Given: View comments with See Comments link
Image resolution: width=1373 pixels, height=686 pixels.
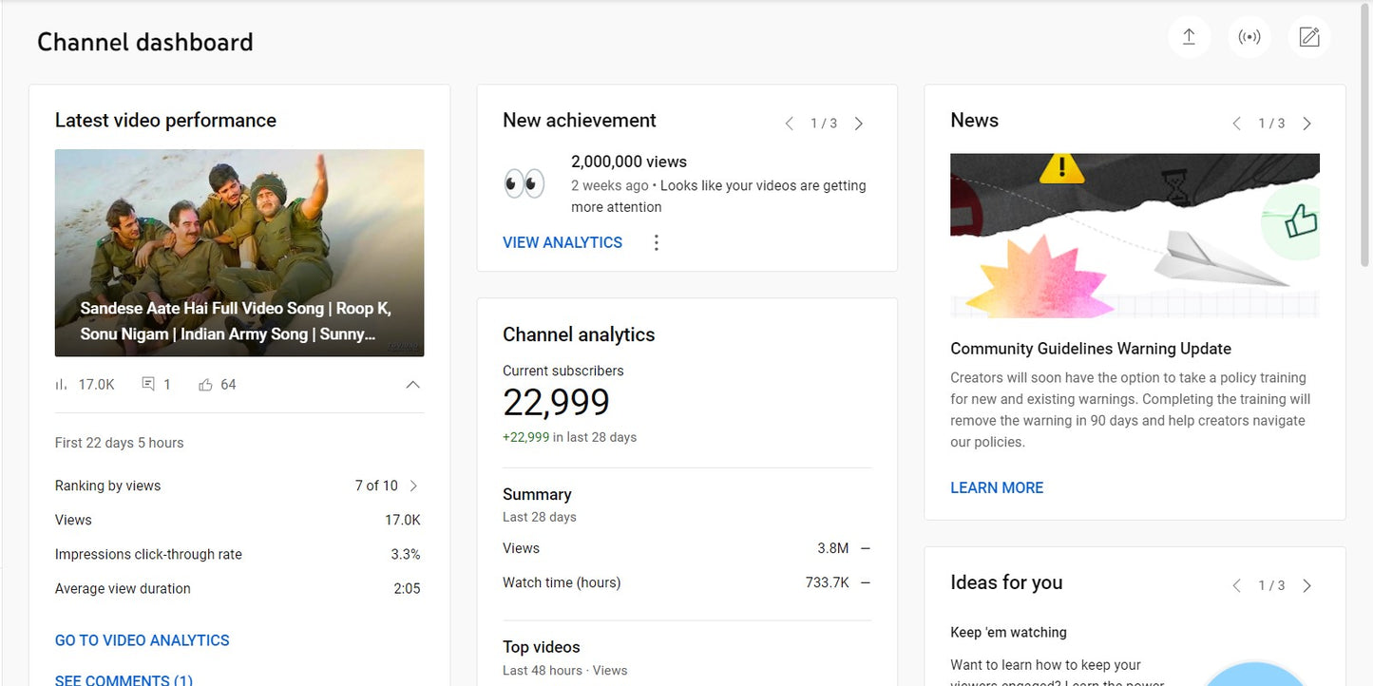Looking at the screenshot, I should pyautogui.click(x=123, y=678).
